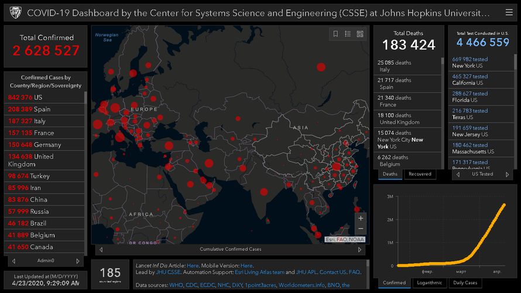The height and width of the screenshot is (293, 521).
Task: Select the Deaths tab
Action: tap(390, 174)
